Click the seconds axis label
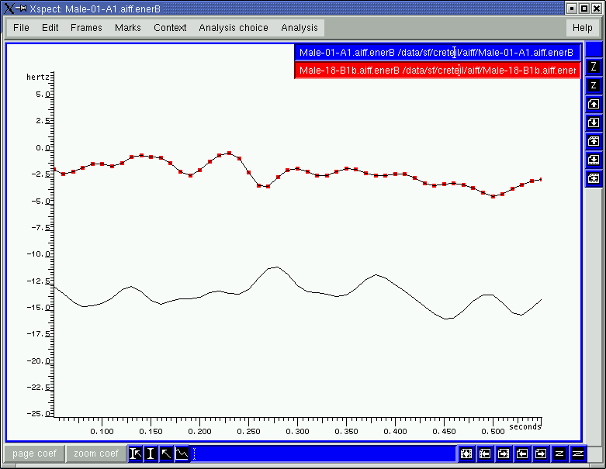 tap(525, 426)
